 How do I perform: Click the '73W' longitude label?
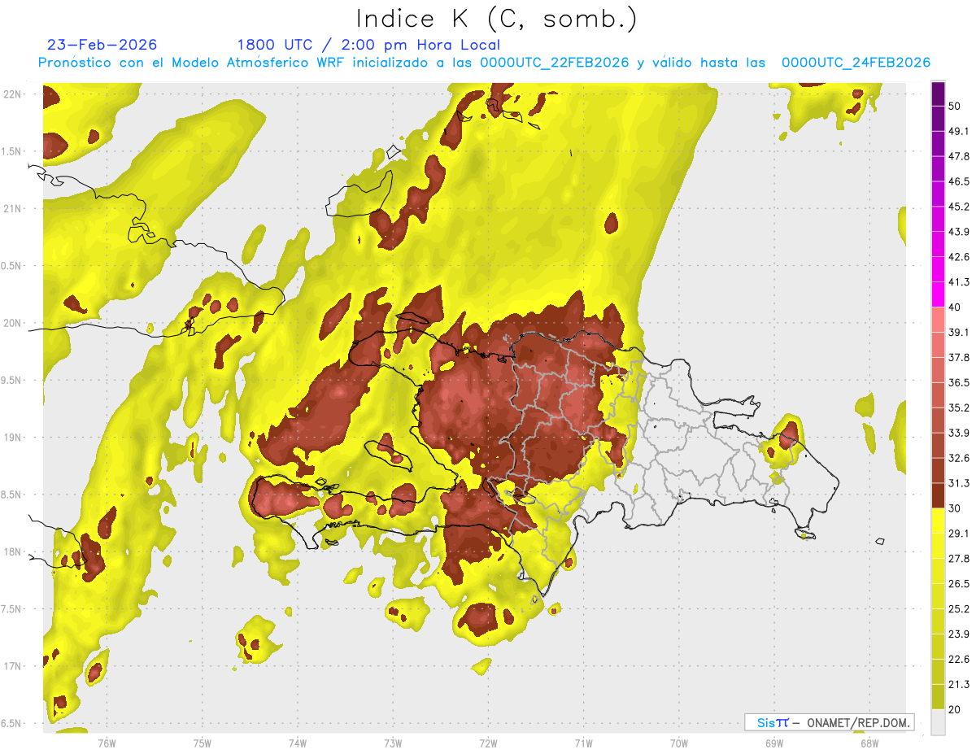tap(393, 743)
